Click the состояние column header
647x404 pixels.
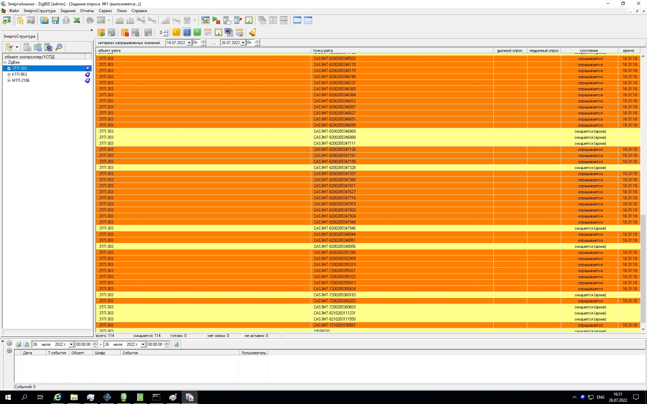589,50
